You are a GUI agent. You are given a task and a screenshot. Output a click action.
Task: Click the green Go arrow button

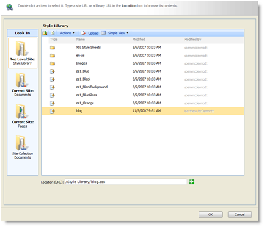pos(191,181)
